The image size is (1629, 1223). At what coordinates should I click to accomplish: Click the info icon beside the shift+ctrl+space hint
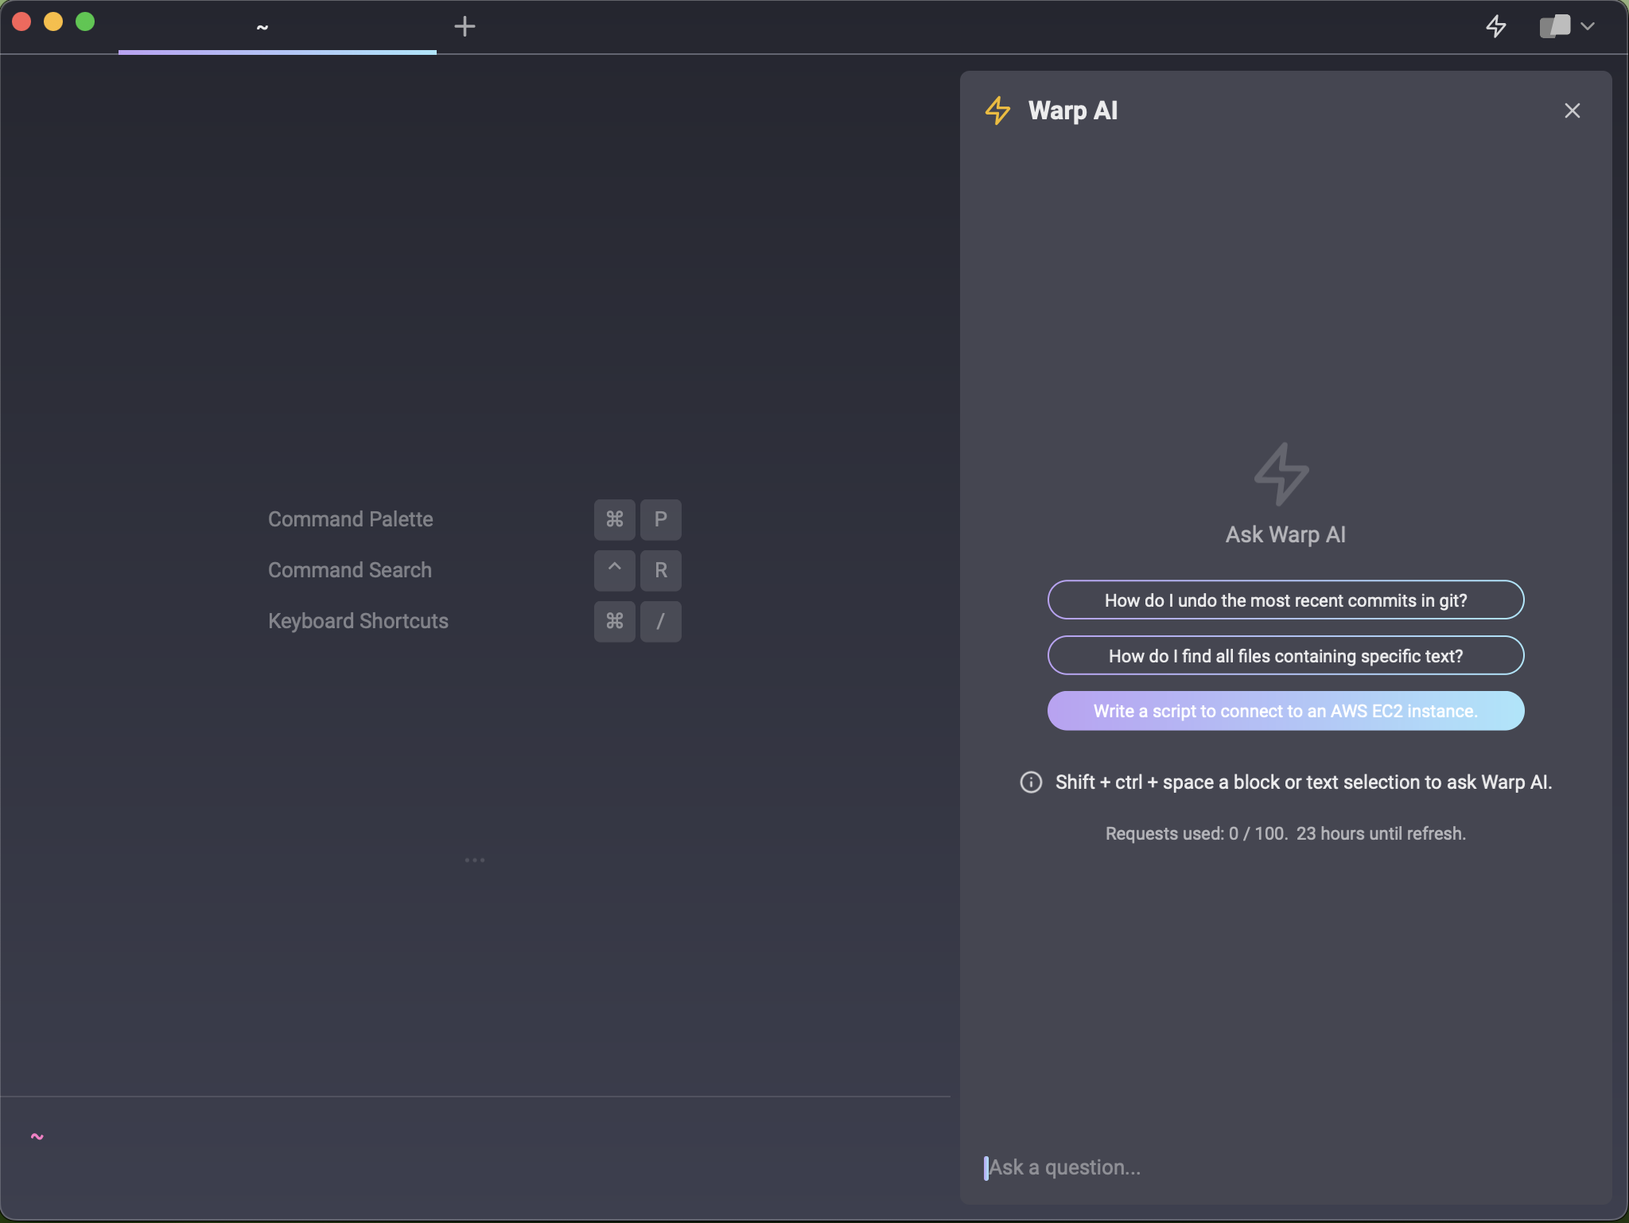click(1031, 782)
